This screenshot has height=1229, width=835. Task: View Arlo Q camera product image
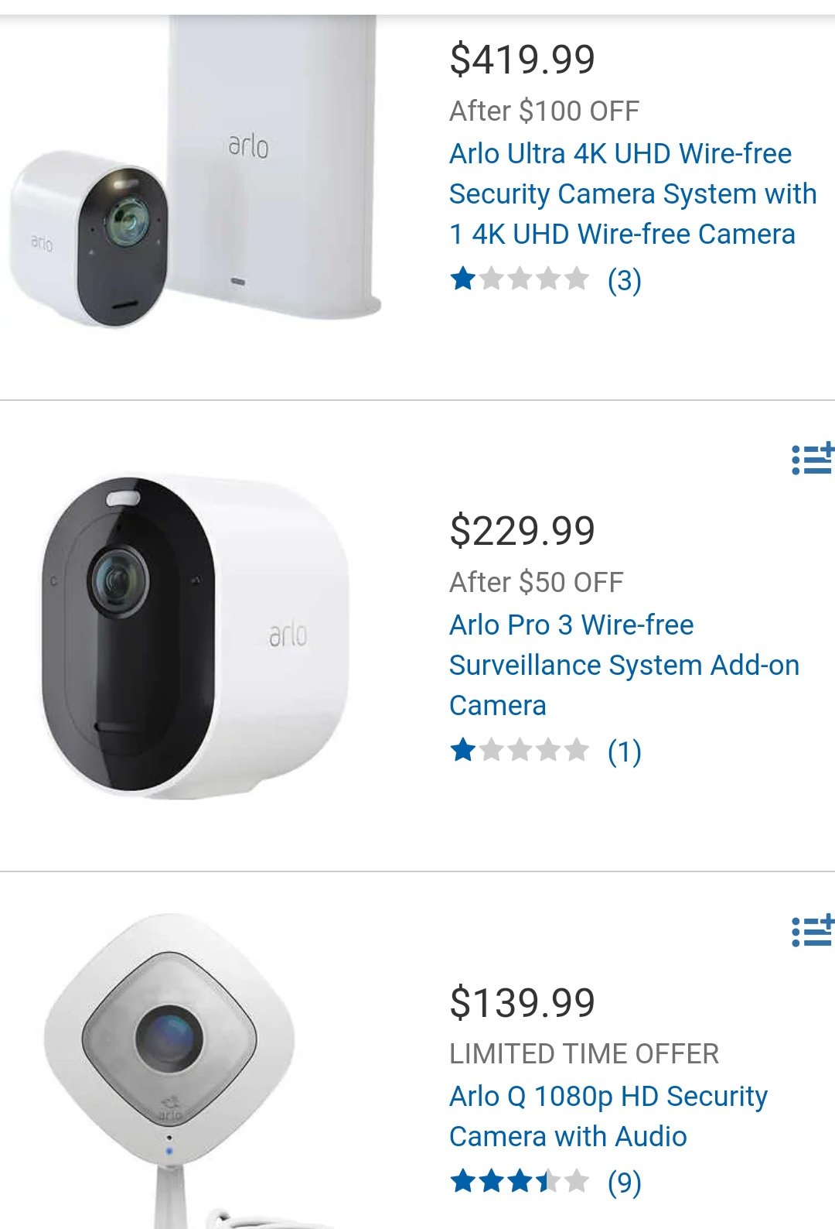(169, 1071)
